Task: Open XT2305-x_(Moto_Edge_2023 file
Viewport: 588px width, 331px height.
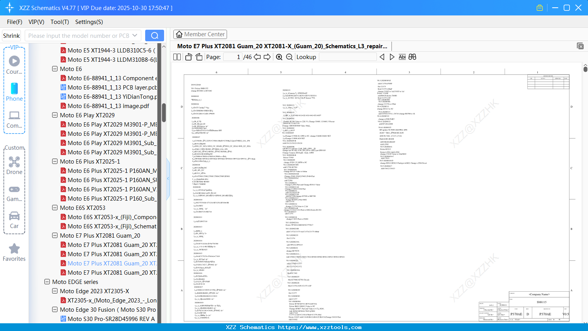Action: [108, 301]
